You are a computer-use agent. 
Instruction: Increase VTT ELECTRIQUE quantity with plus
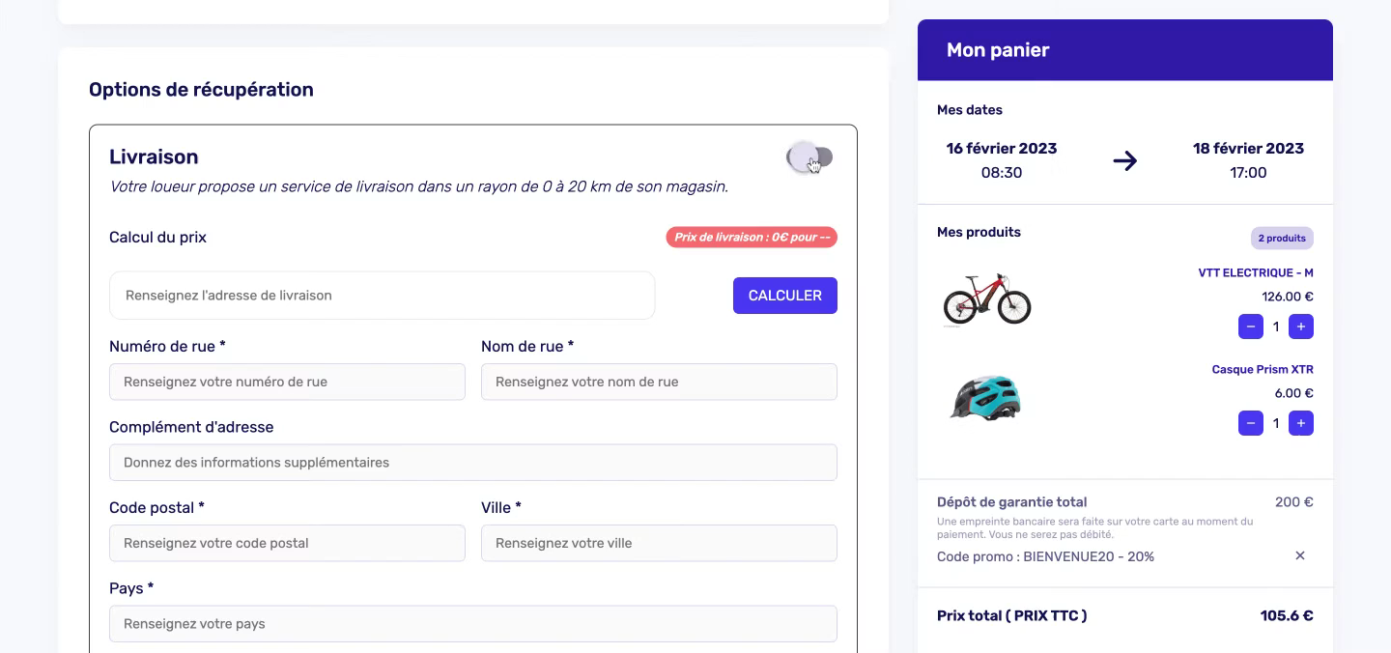[x=1301, y=326]
